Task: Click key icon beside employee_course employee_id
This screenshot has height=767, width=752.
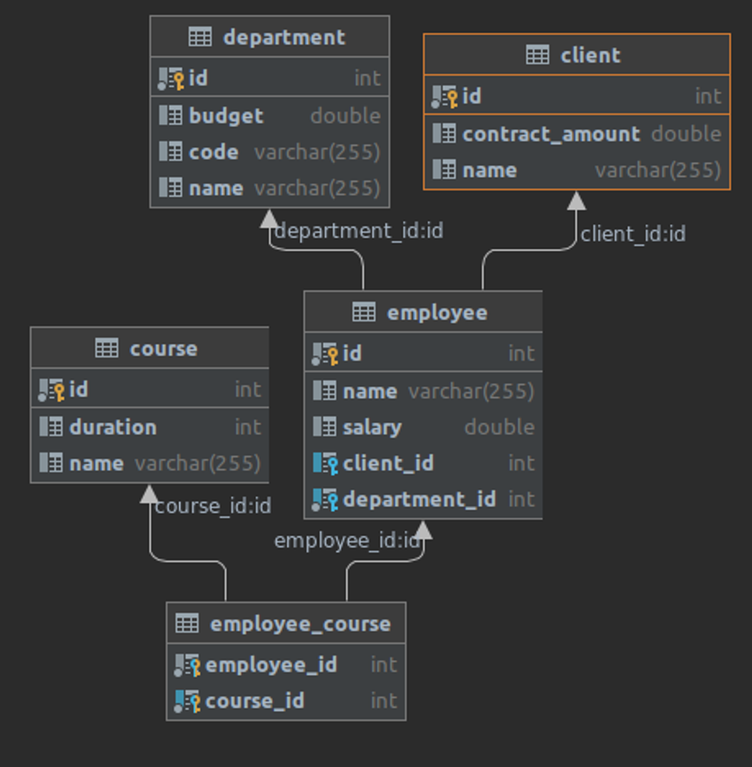Action: 187,665
